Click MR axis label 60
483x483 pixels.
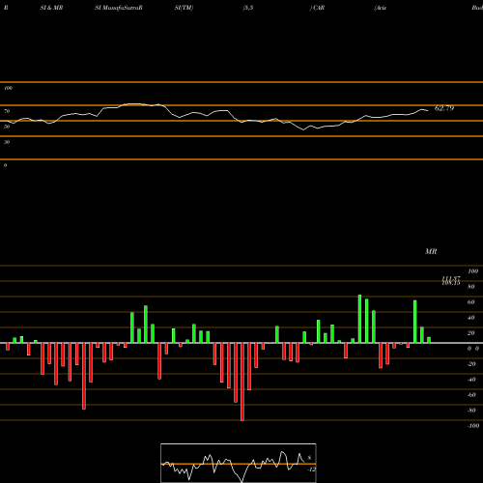(471, 302)
